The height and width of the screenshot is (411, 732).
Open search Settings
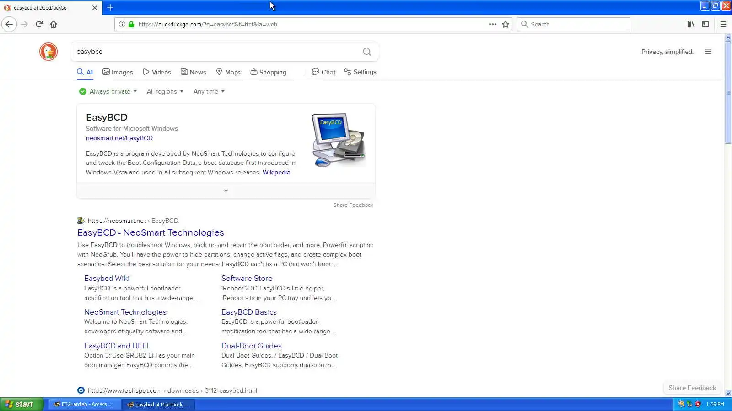[360, 72]
